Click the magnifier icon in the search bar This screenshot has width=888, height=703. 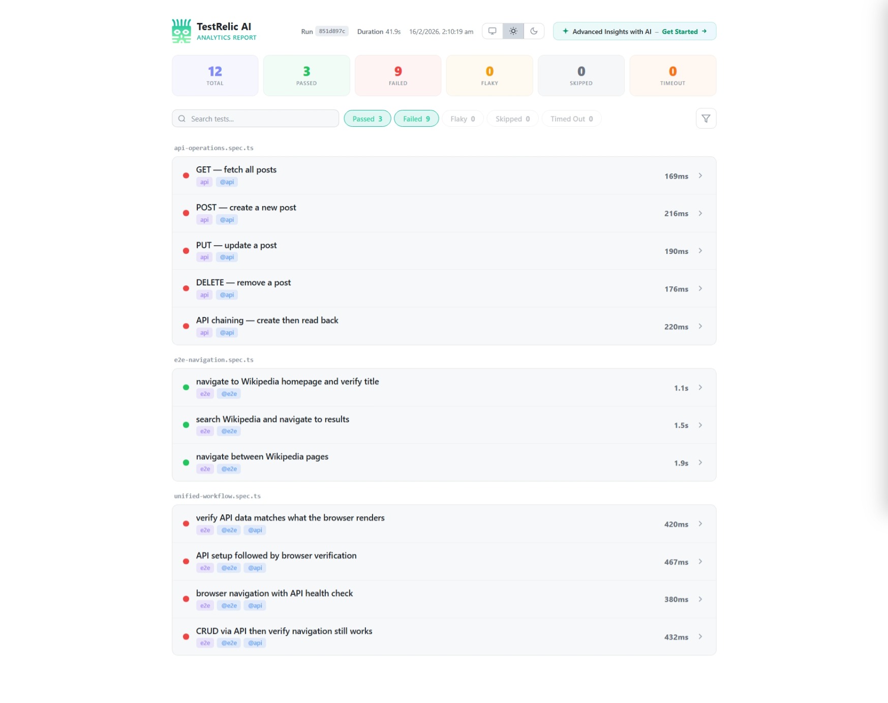[x=182, y=118]
